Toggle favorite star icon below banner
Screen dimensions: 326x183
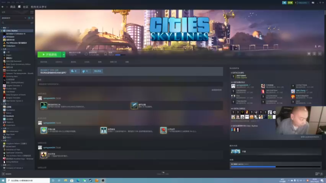pos(320,54)
